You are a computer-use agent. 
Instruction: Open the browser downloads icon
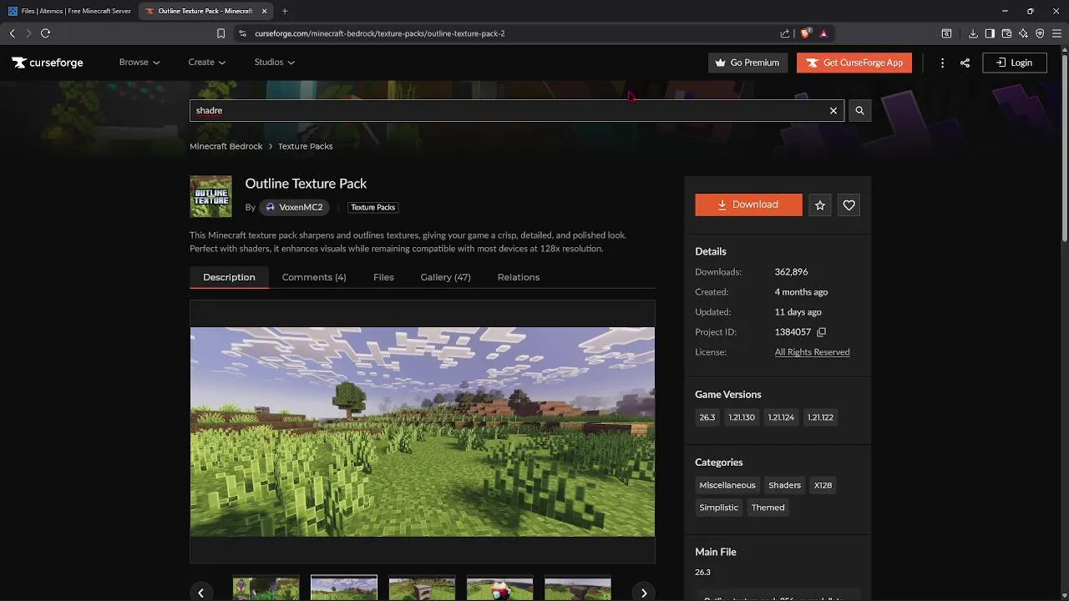[x=973, y=33]
